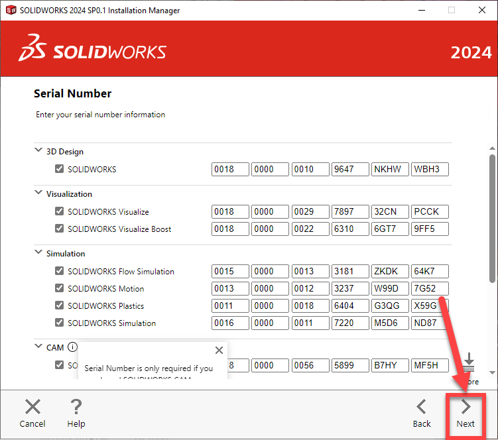Viewport: 498px width, 440px height.
Task: Uncheck the SOLIDWORKS Plastics checkbox
Action: (59, 305)
